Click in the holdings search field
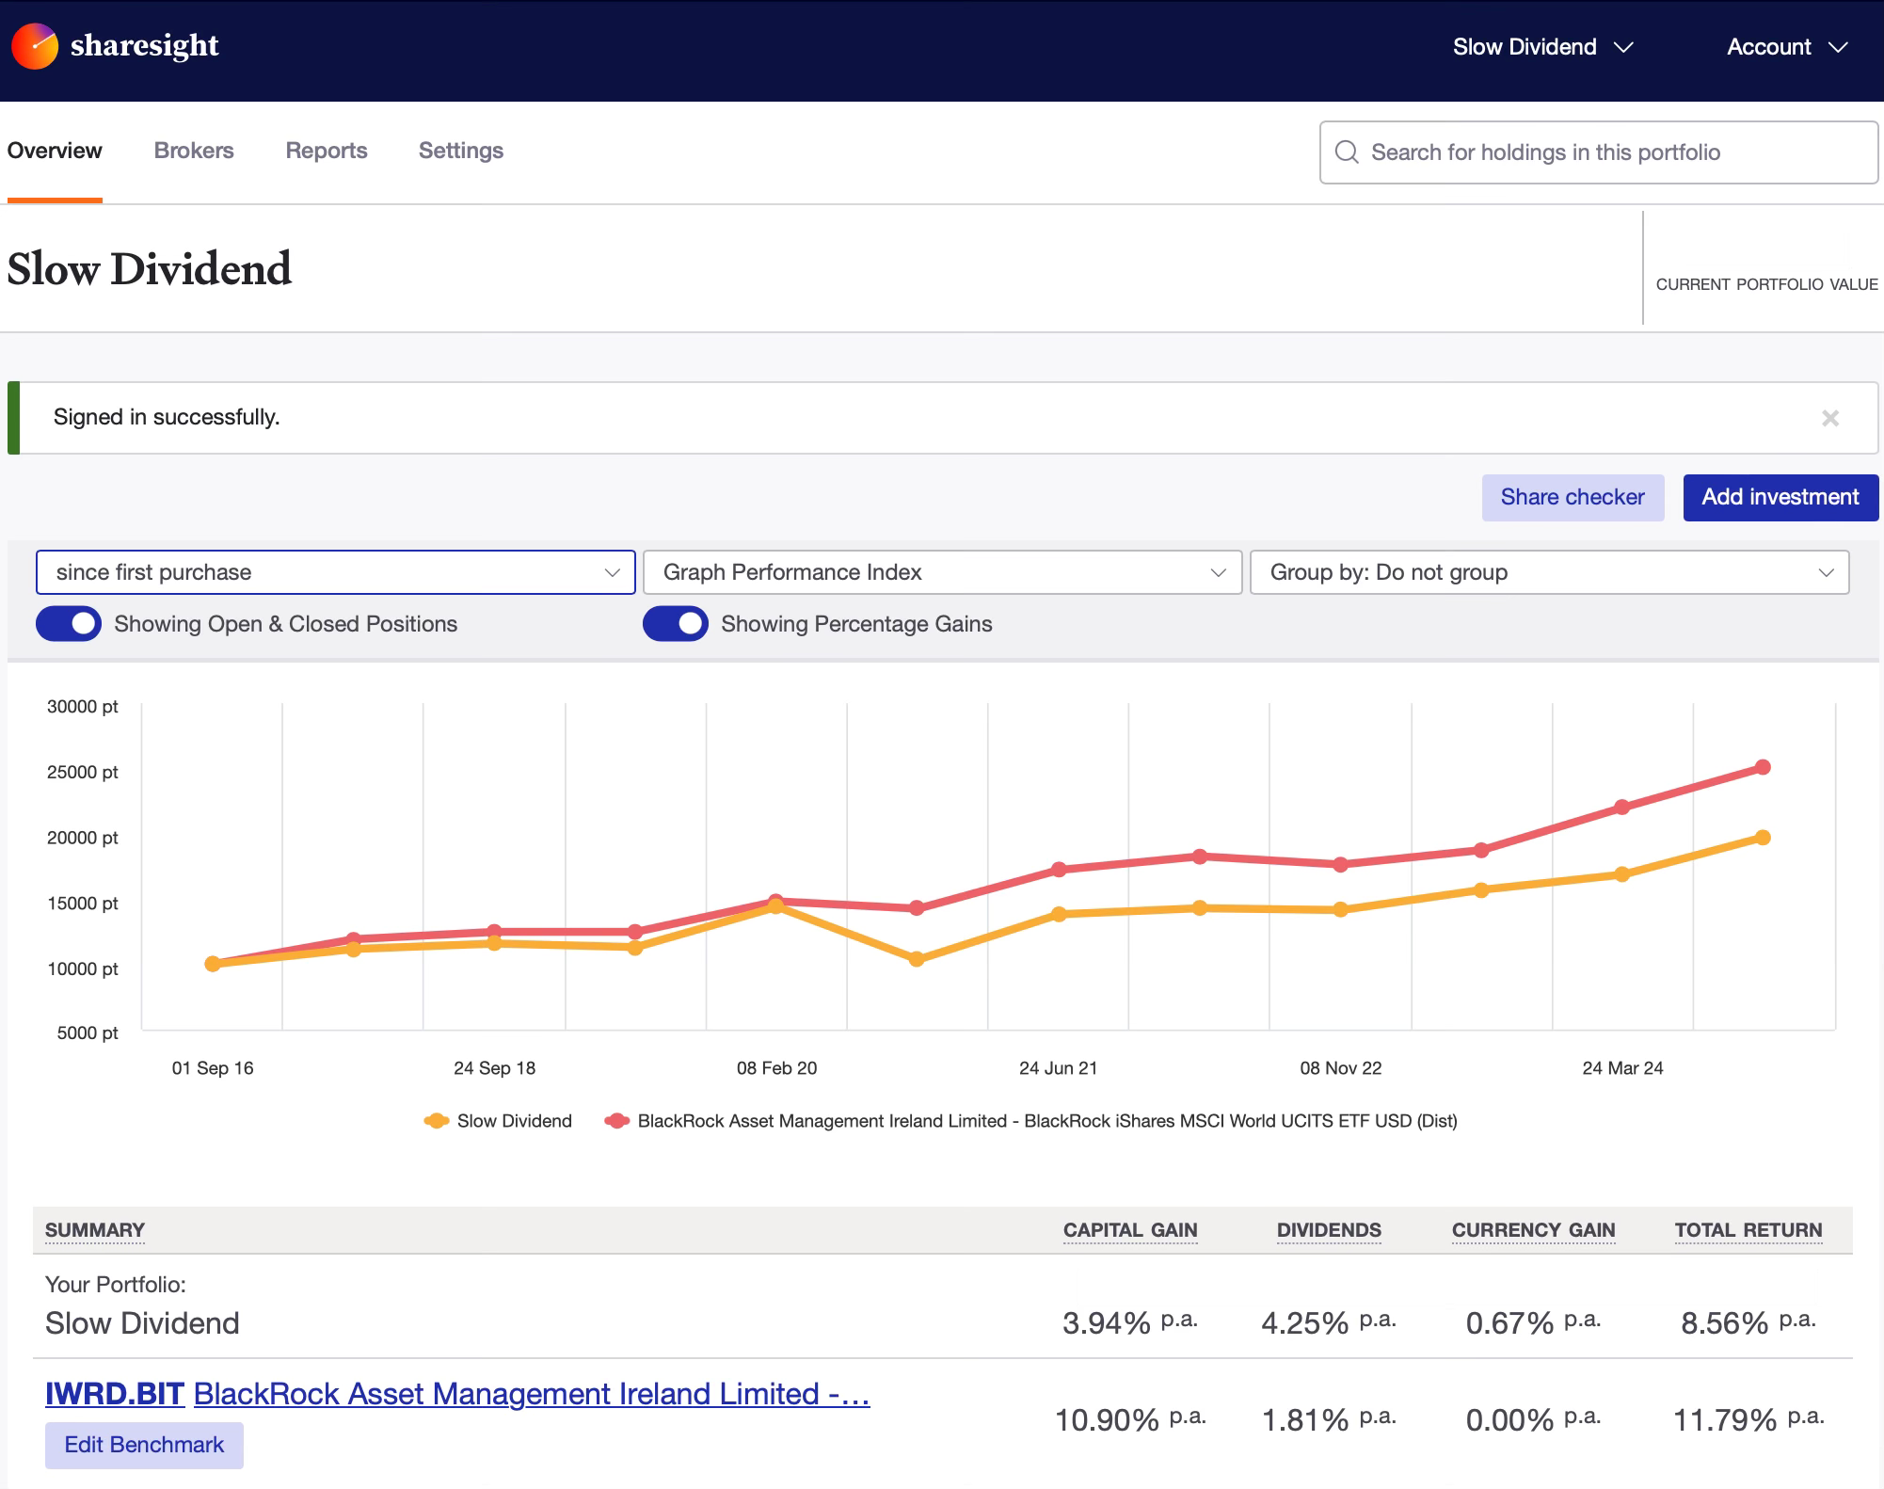Viewport: 1884px width, 1489px height. pyautogui.click(x=1599, y=152)
